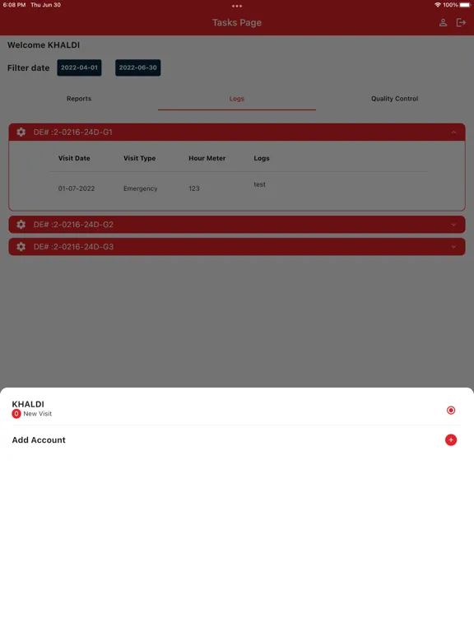Click the Visit Date column header

click(74, 158)
